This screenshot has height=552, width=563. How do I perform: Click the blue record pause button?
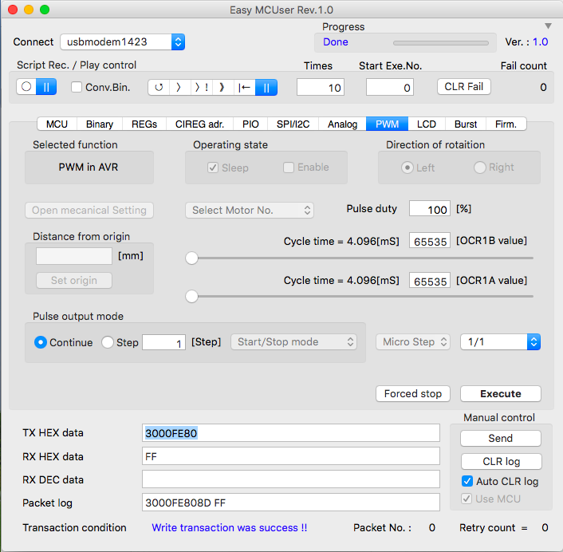coord(46,87)
